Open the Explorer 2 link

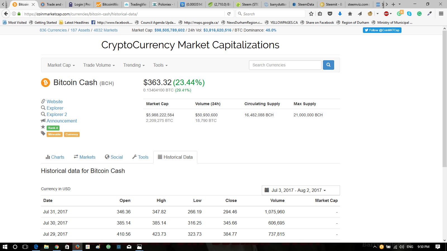57,114
